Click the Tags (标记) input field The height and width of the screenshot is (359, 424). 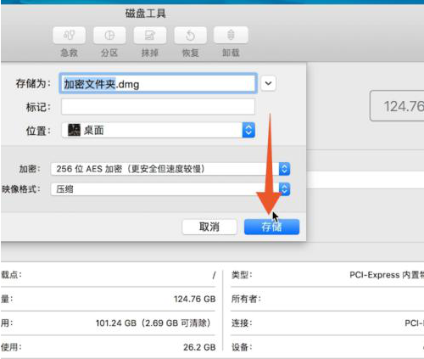click(x=158, y=107)
